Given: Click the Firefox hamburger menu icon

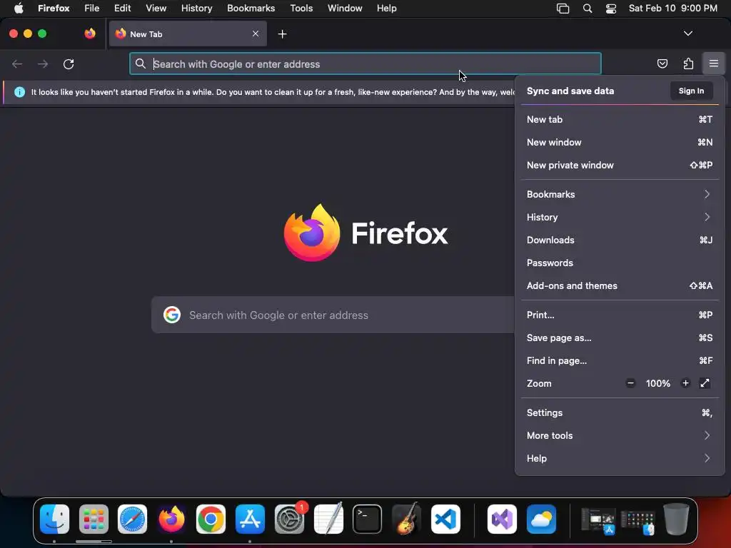Looking at the screenshot, I should click(713, 64).
